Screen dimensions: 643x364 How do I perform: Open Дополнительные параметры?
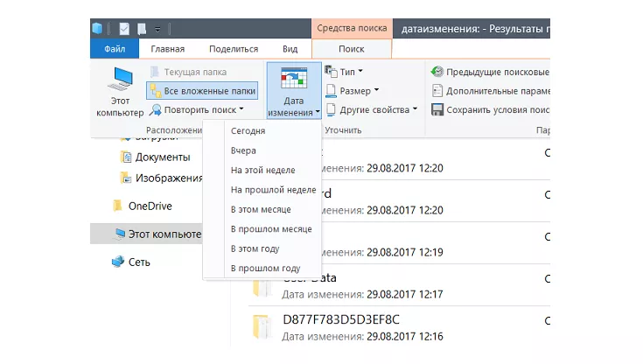[x=491, y=91]
